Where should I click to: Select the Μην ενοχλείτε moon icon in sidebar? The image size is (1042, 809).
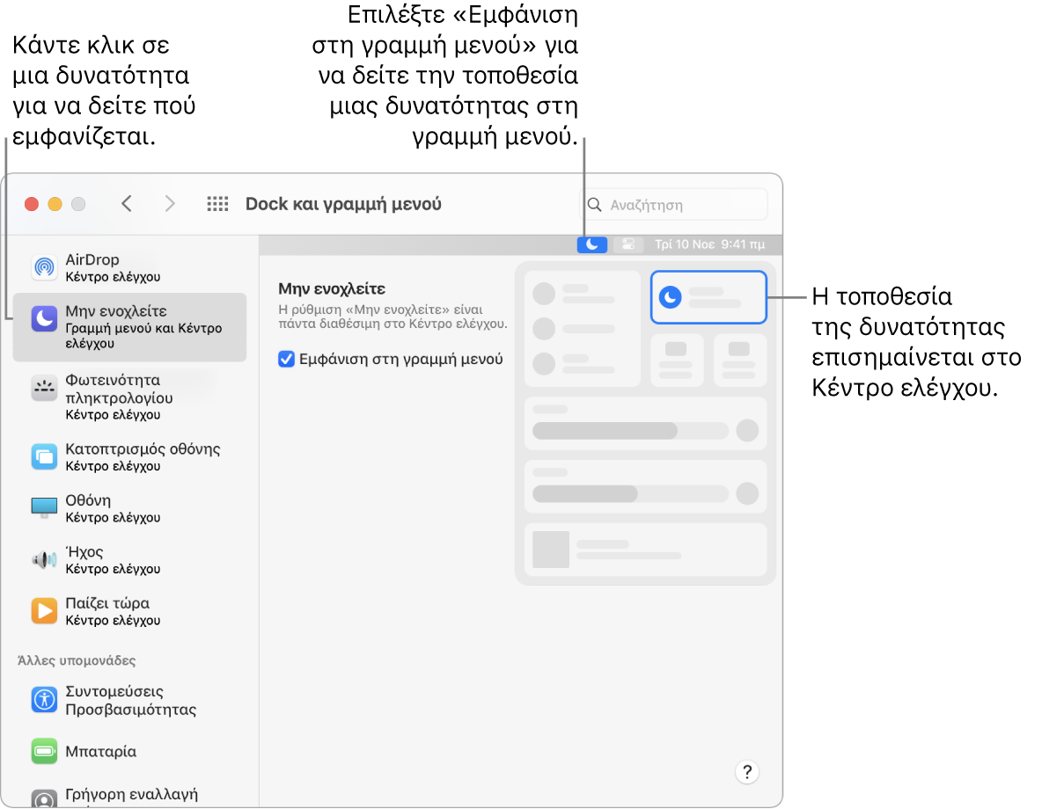point(45,319)
